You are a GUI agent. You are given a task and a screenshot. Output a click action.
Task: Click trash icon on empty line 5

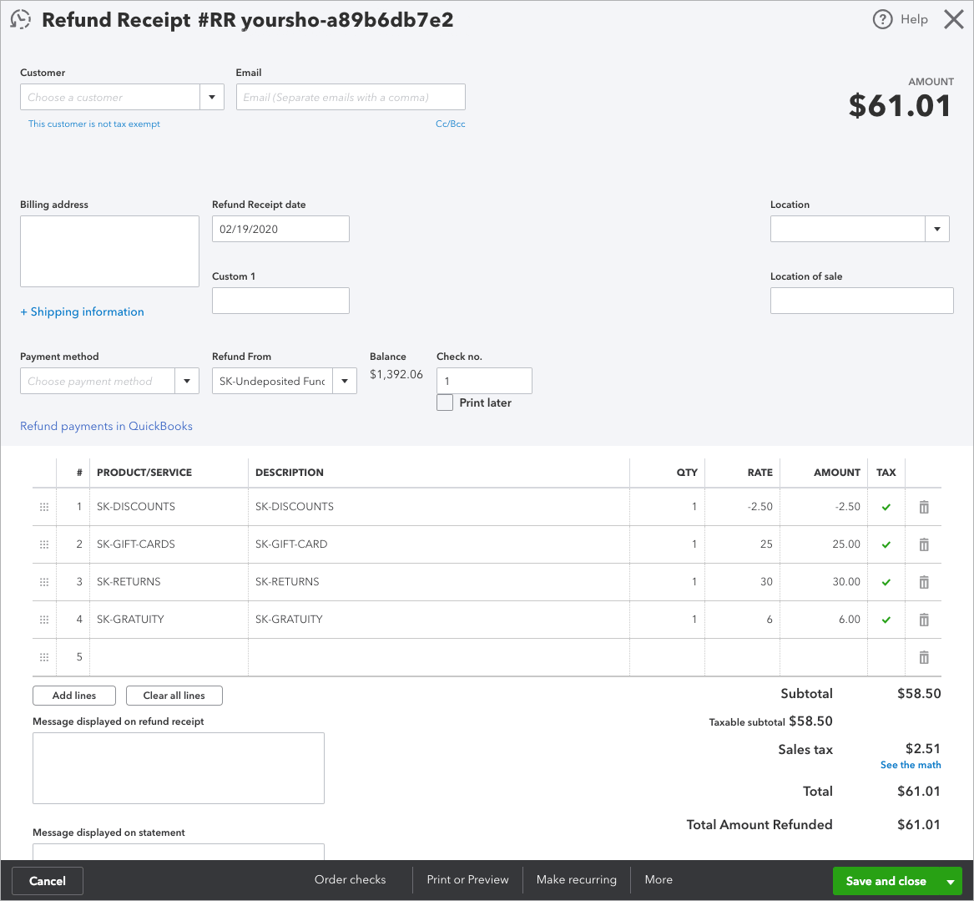(x=924, y=657)
